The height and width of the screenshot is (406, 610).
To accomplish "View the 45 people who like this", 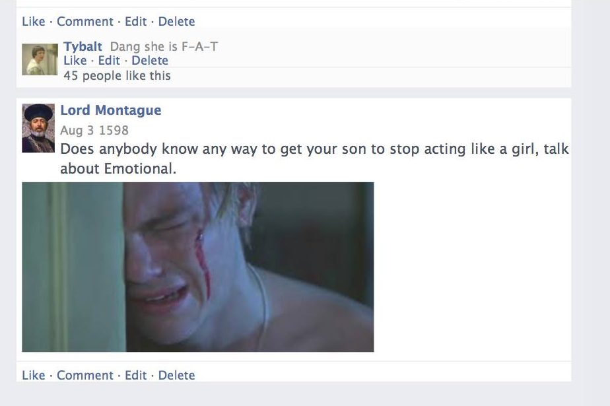I will 117,75.
